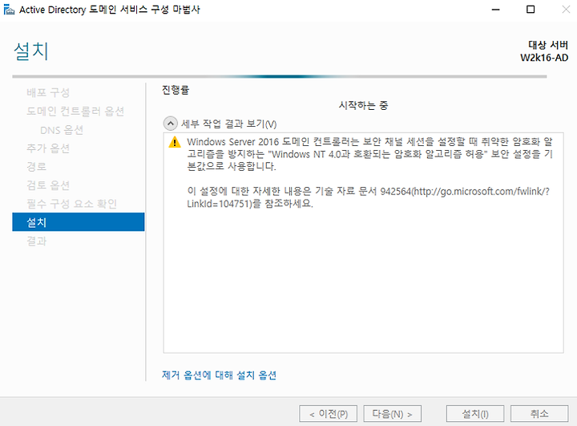Select the DNS 옵션 step
577x426 pixels.
62,130
